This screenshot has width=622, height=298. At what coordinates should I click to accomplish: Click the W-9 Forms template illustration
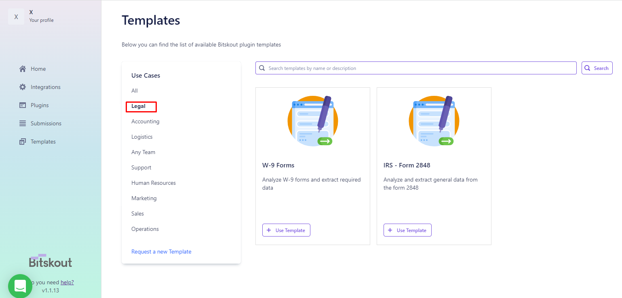coord(313,121)
